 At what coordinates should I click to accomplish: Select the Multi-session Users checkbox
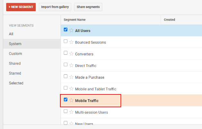click(66, 111)
